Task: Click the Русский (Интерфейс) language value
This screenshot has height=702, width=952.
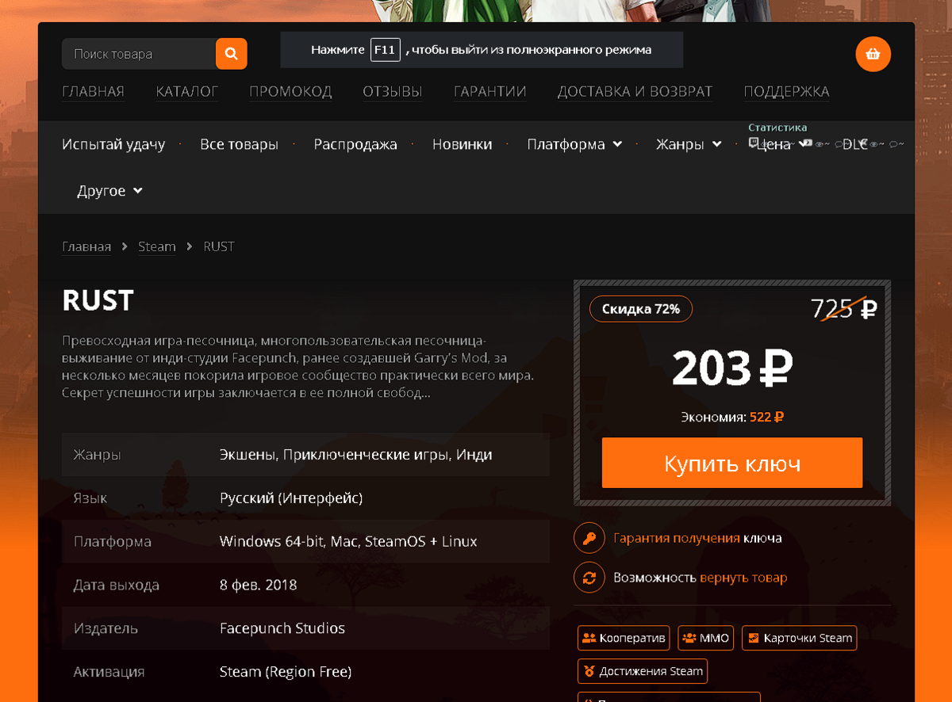Action: (291, 498)
